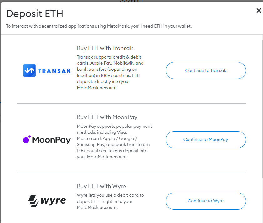Click the wyre wordmark text

(x=53, y=200)
